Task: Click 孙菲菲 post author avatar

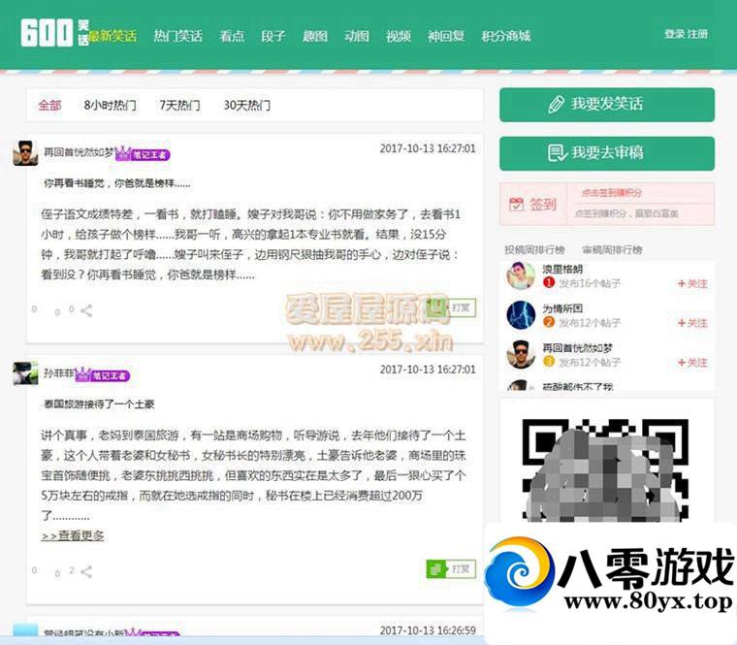Action: 25,373
